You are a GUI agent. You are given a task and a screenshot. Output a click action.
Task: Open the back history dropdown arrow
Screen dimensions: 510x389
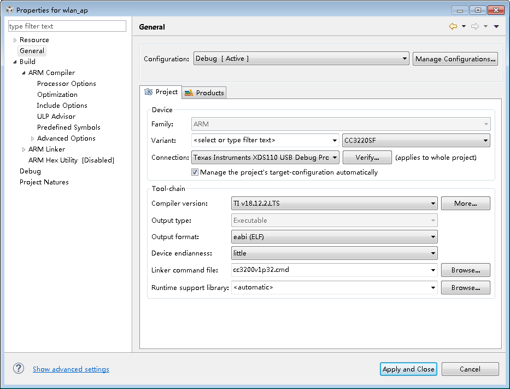point(464,26)
